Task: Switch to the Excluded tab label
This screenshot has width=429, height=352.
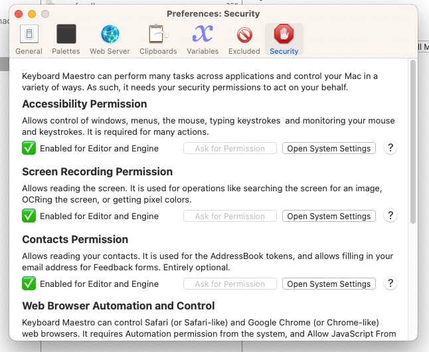Action: pos(244,51)
